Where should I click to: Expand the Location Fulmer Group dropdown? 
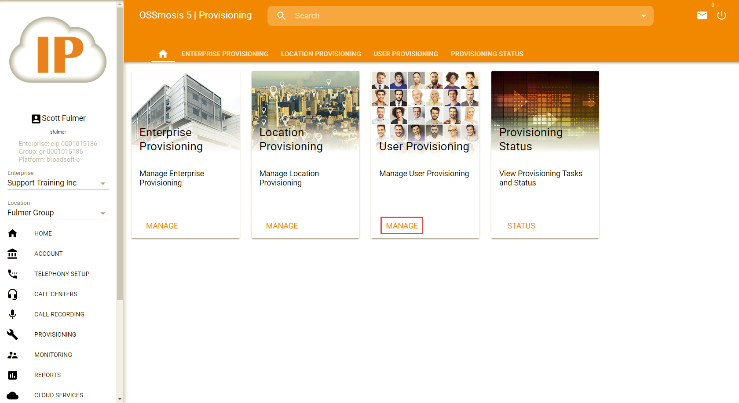[103, 214]
